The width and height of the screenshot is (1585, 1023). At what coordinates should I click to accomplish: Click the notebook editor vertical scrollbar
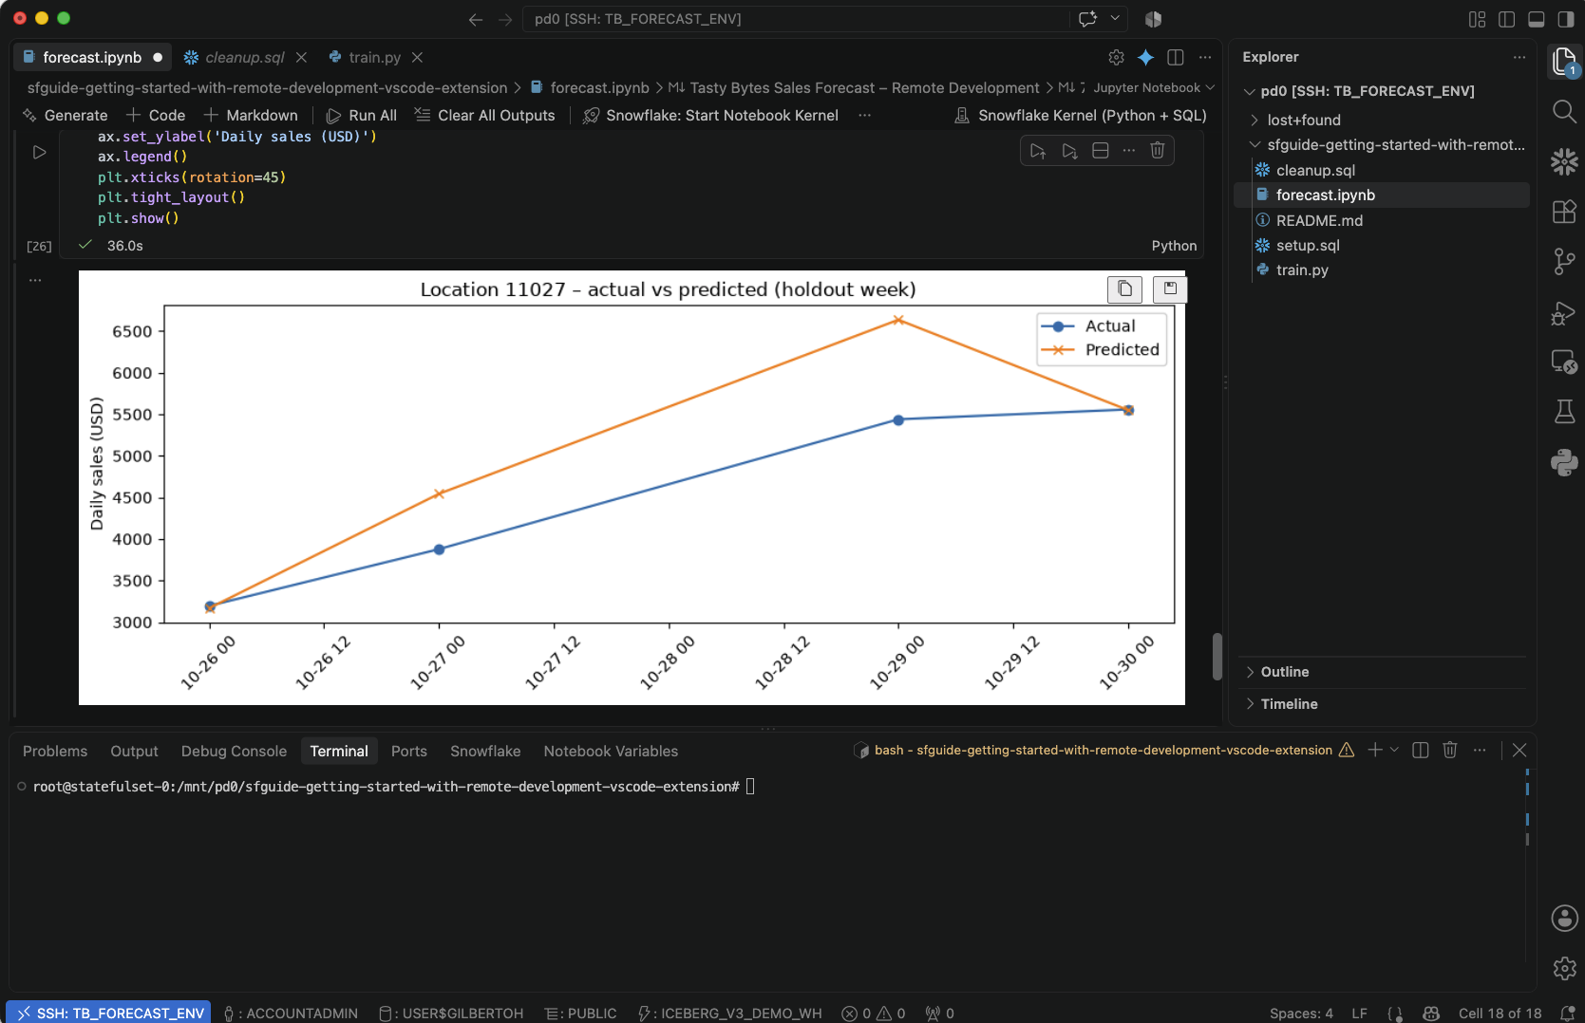[1217, 656]
